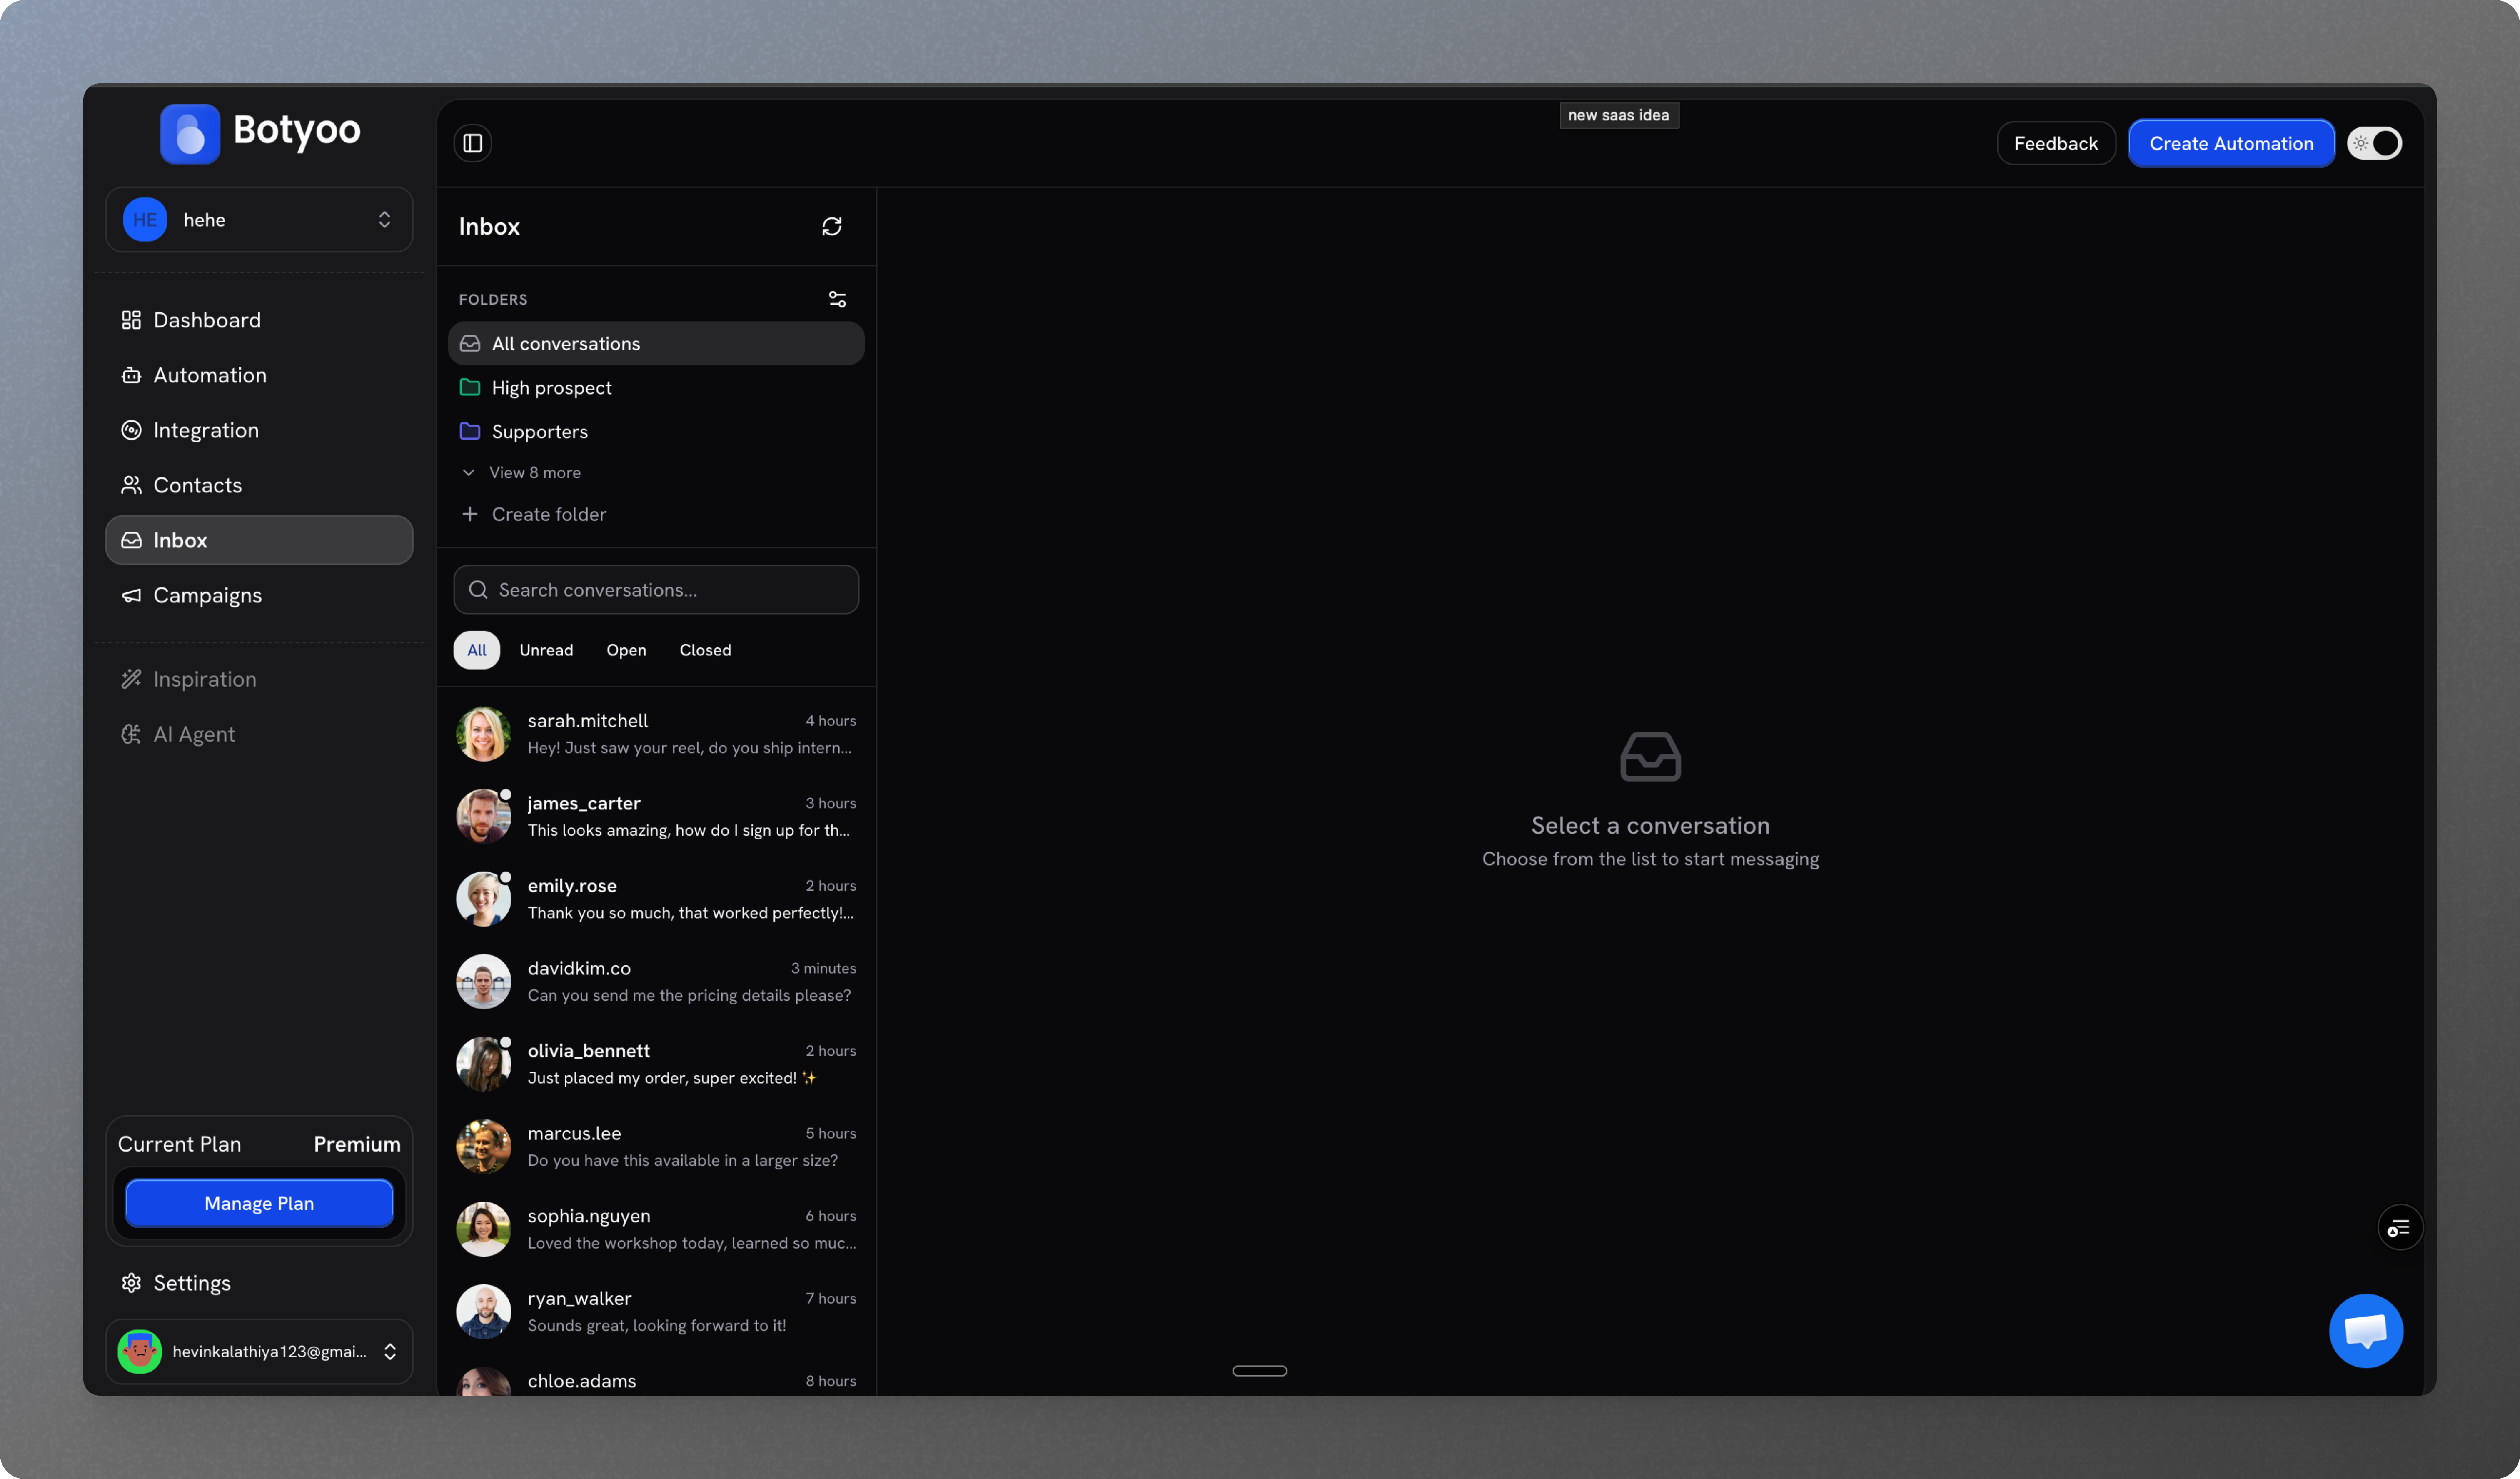Select the Open filter tab

(626, 650)
